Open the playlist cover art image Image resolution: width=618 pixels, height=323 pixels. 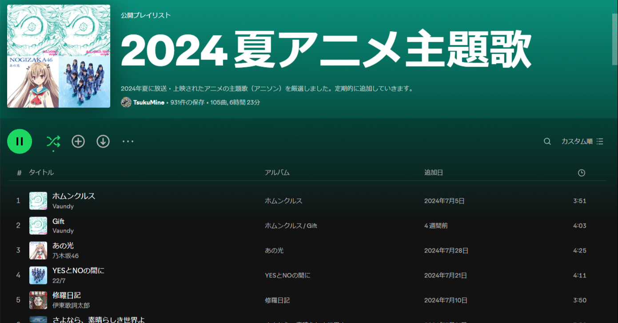59,56
